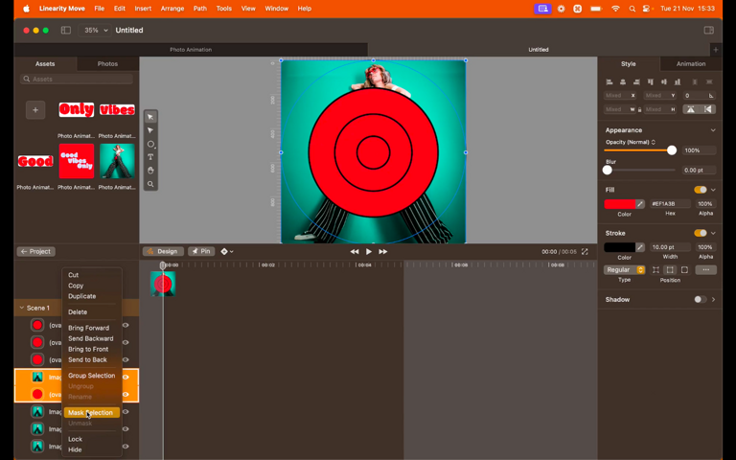Image resolution: width=736 pixels, height=460 pixels.
Task: Select the Zoom magnifier tool
Action: (x=150, y=184)
